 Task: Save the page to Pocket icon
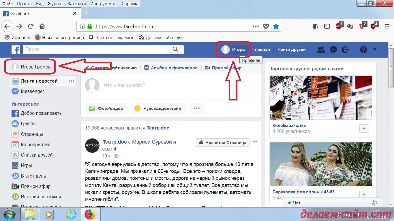[x=266, y=26]
